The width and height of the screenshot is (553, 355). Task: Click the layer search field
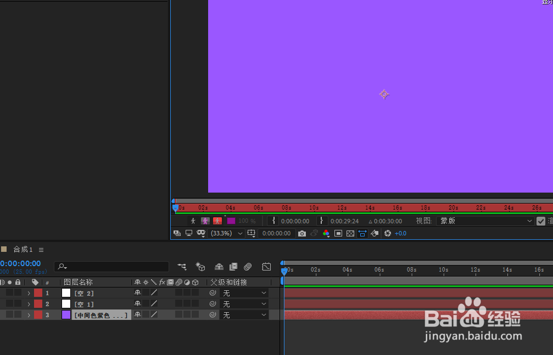coord(111,267)
